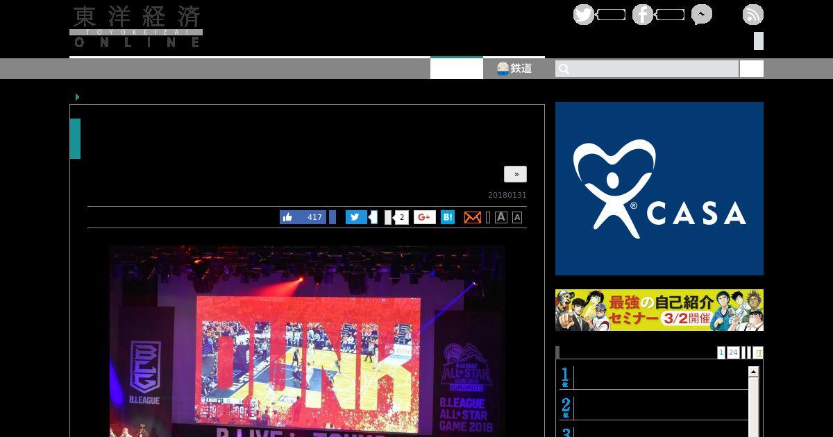Viewport: 833px width, 437px height.
Task: Click the Facebook like button showing 417
Action: click(x=303, y=217)
